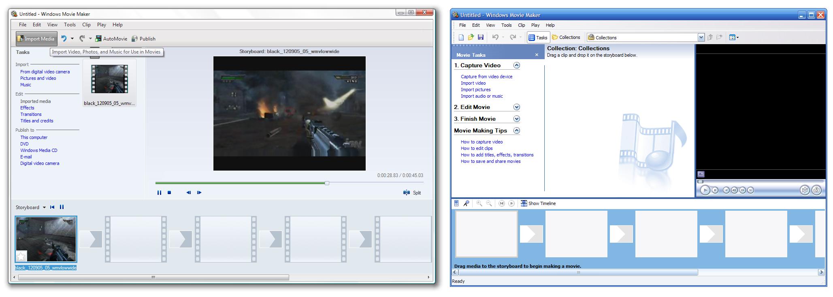Click the save project floppy disk icon
Viewport: 833px width, 297px height.
pyautogui.click(x=481, y=37)
